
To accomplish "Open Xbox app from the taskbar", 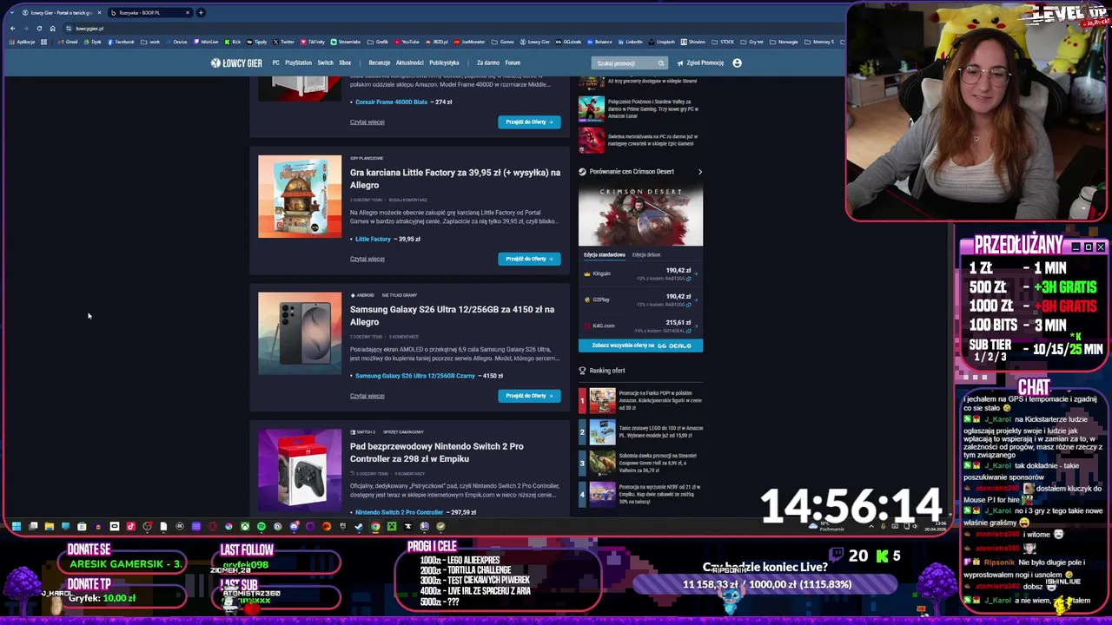I will pos(245,526).
